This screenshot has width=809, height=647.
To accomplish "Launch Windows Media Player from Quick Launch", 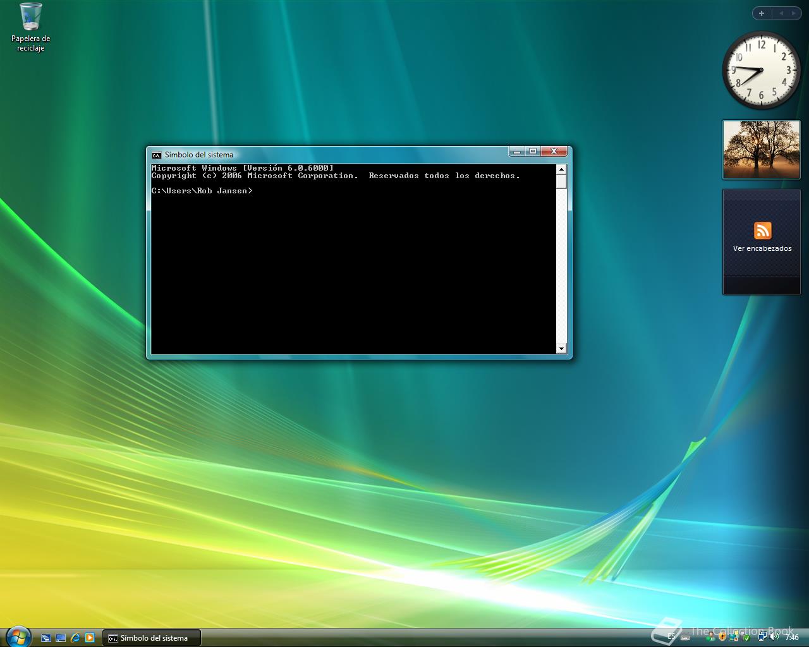I will pos(90,638).
